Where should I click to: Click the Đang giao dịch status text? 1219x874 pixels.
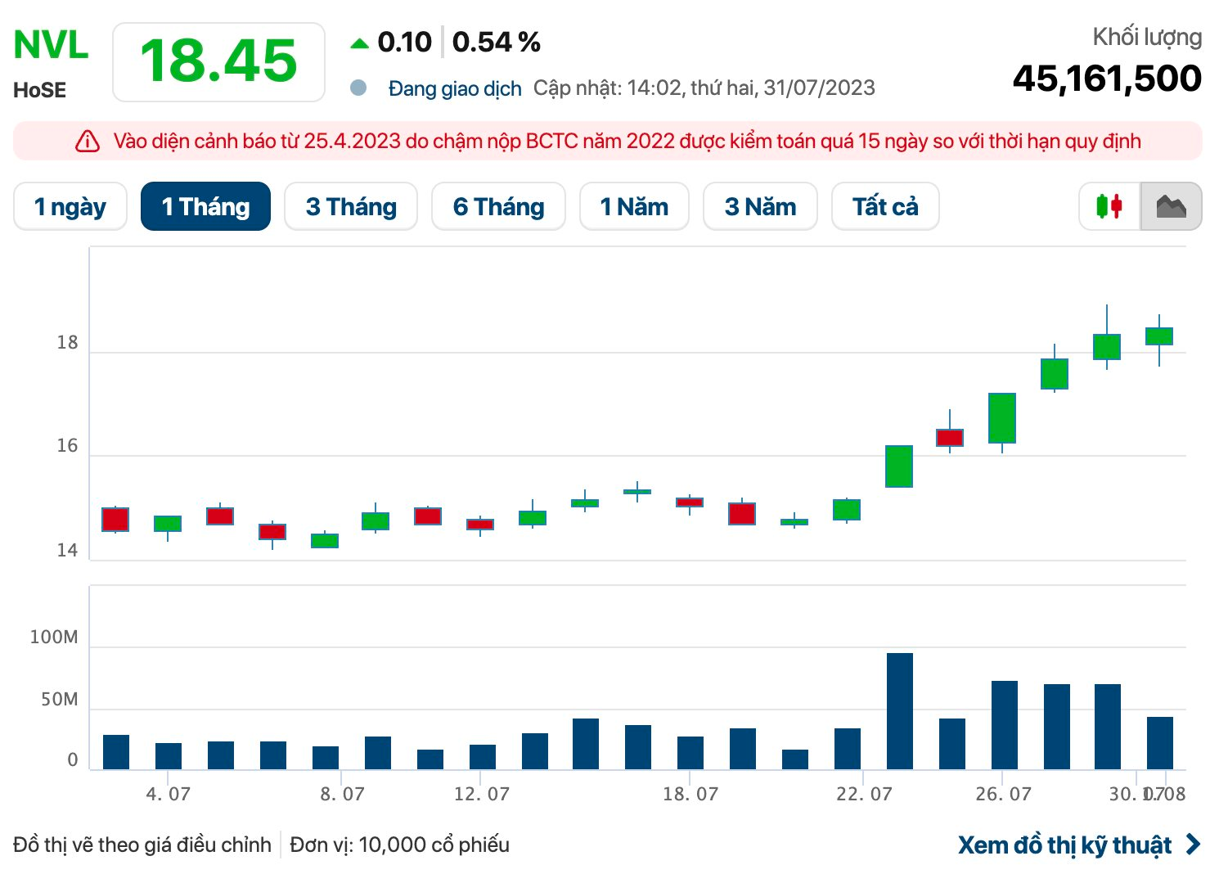click(455, 88)
